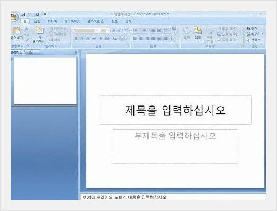Viewport: 277px width, 211px height.
Task: Toggle center text alignment
Action: click(x=141, y=38)
